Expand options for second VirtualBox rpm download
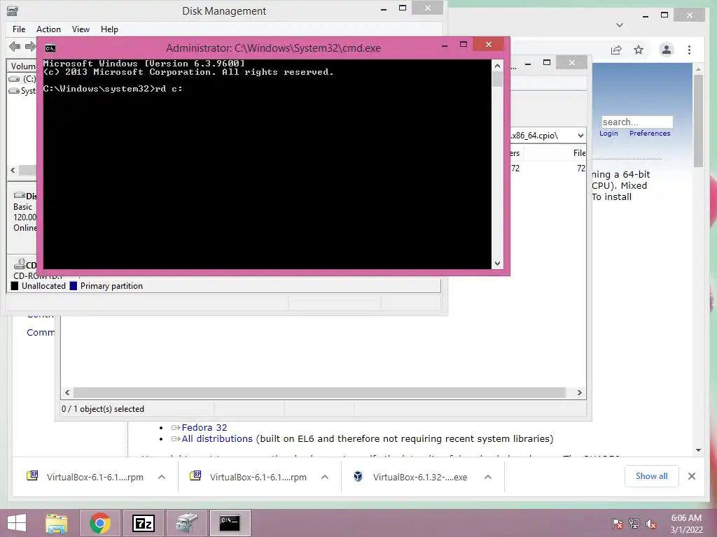This screenshot has width=717, height=537. click(325, 477)
